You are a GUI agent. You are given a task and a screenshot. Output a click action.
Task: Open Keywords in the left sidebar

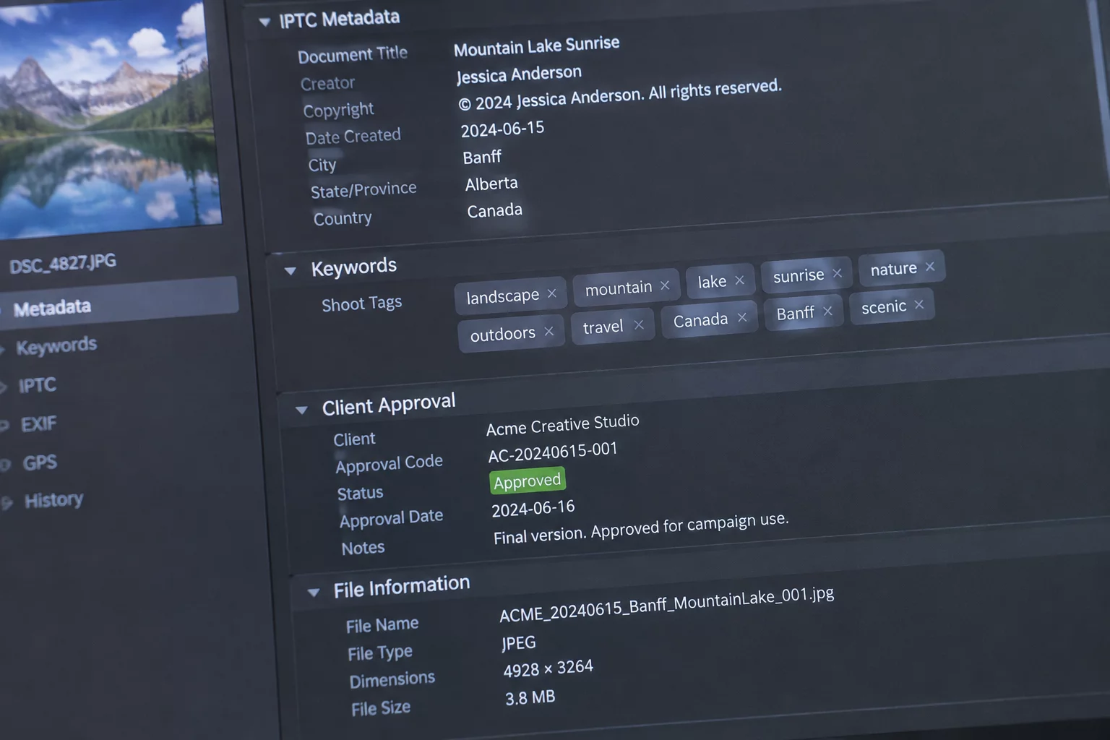56,346
